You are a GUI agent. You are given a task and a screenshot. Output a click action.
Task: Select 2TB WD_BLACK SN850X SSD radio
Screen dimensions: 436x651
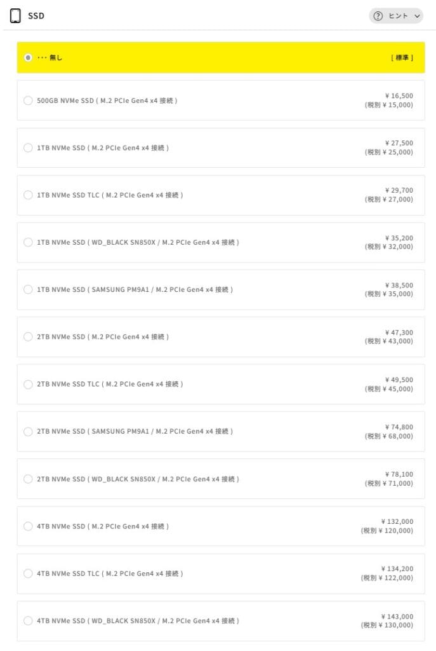[x=28, y=479]
